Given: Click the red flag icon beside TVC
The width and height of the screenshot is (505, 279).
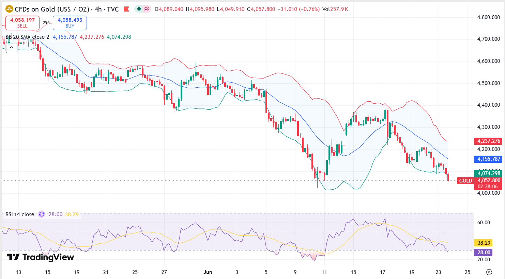Looking at the screenshot, I should (x=126, y=9).
